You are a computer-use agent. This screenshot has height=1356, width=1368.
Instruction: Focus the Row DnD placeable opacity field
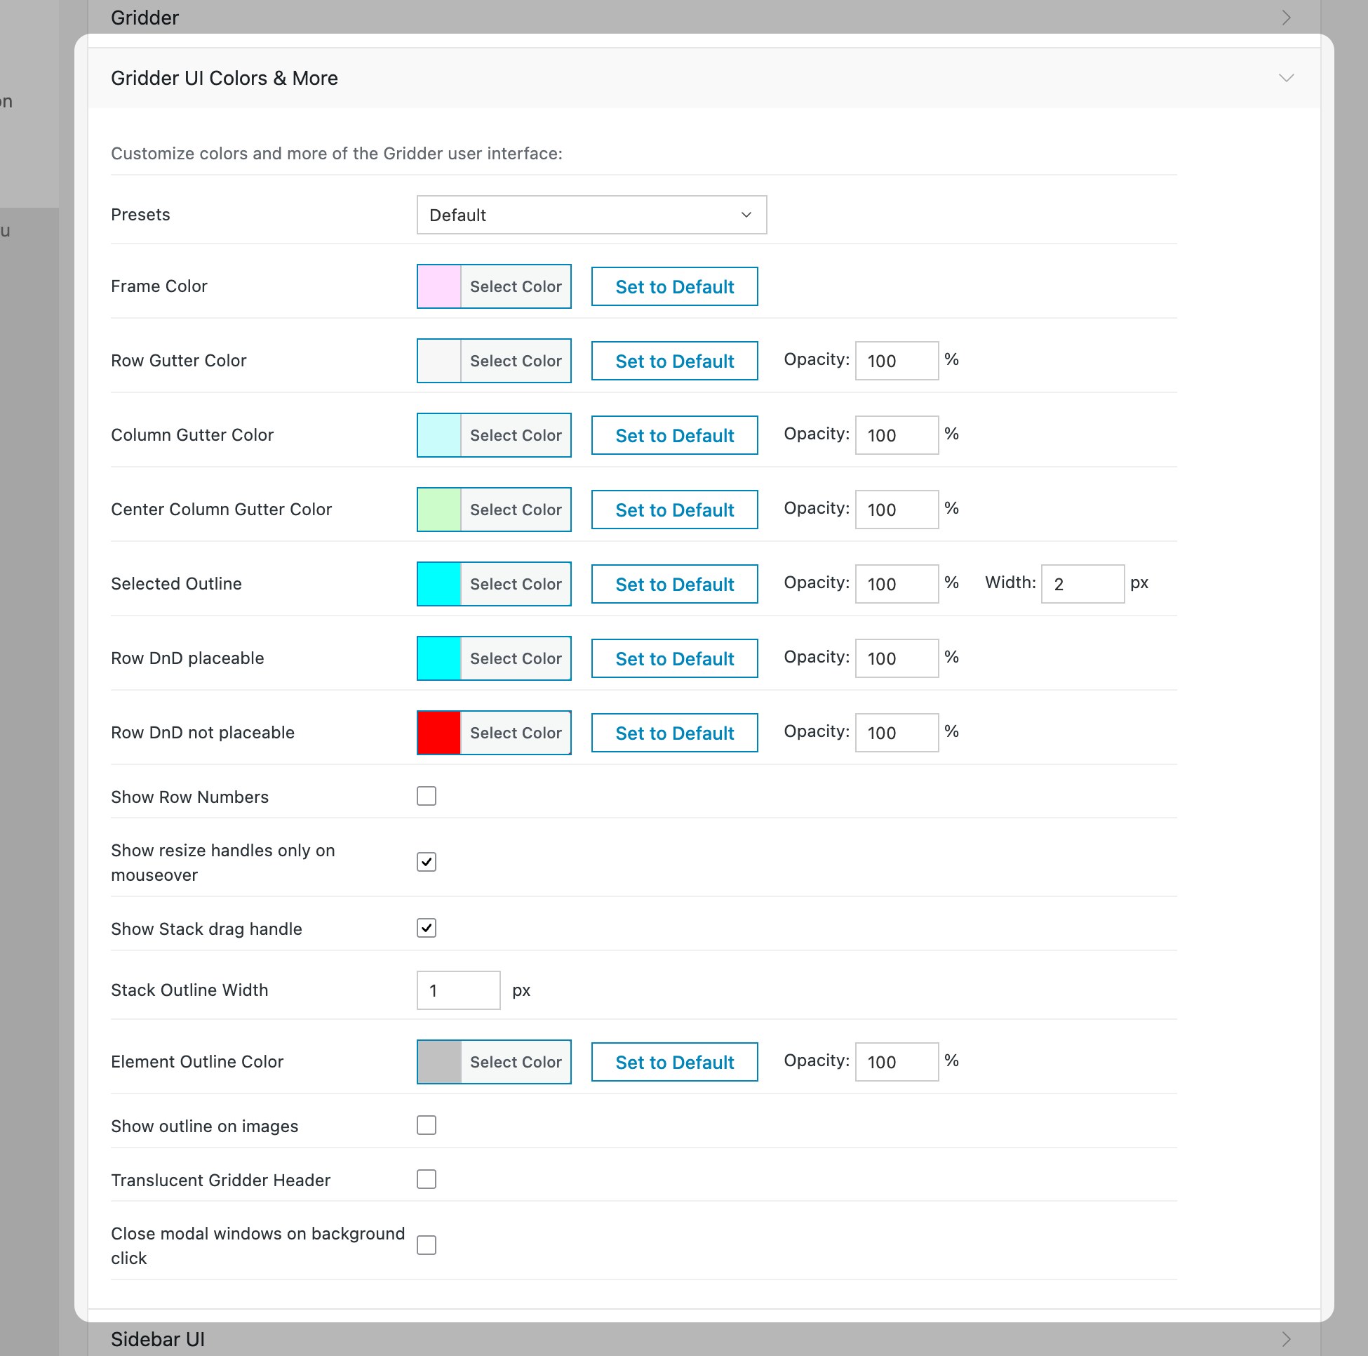pos(897,658)
